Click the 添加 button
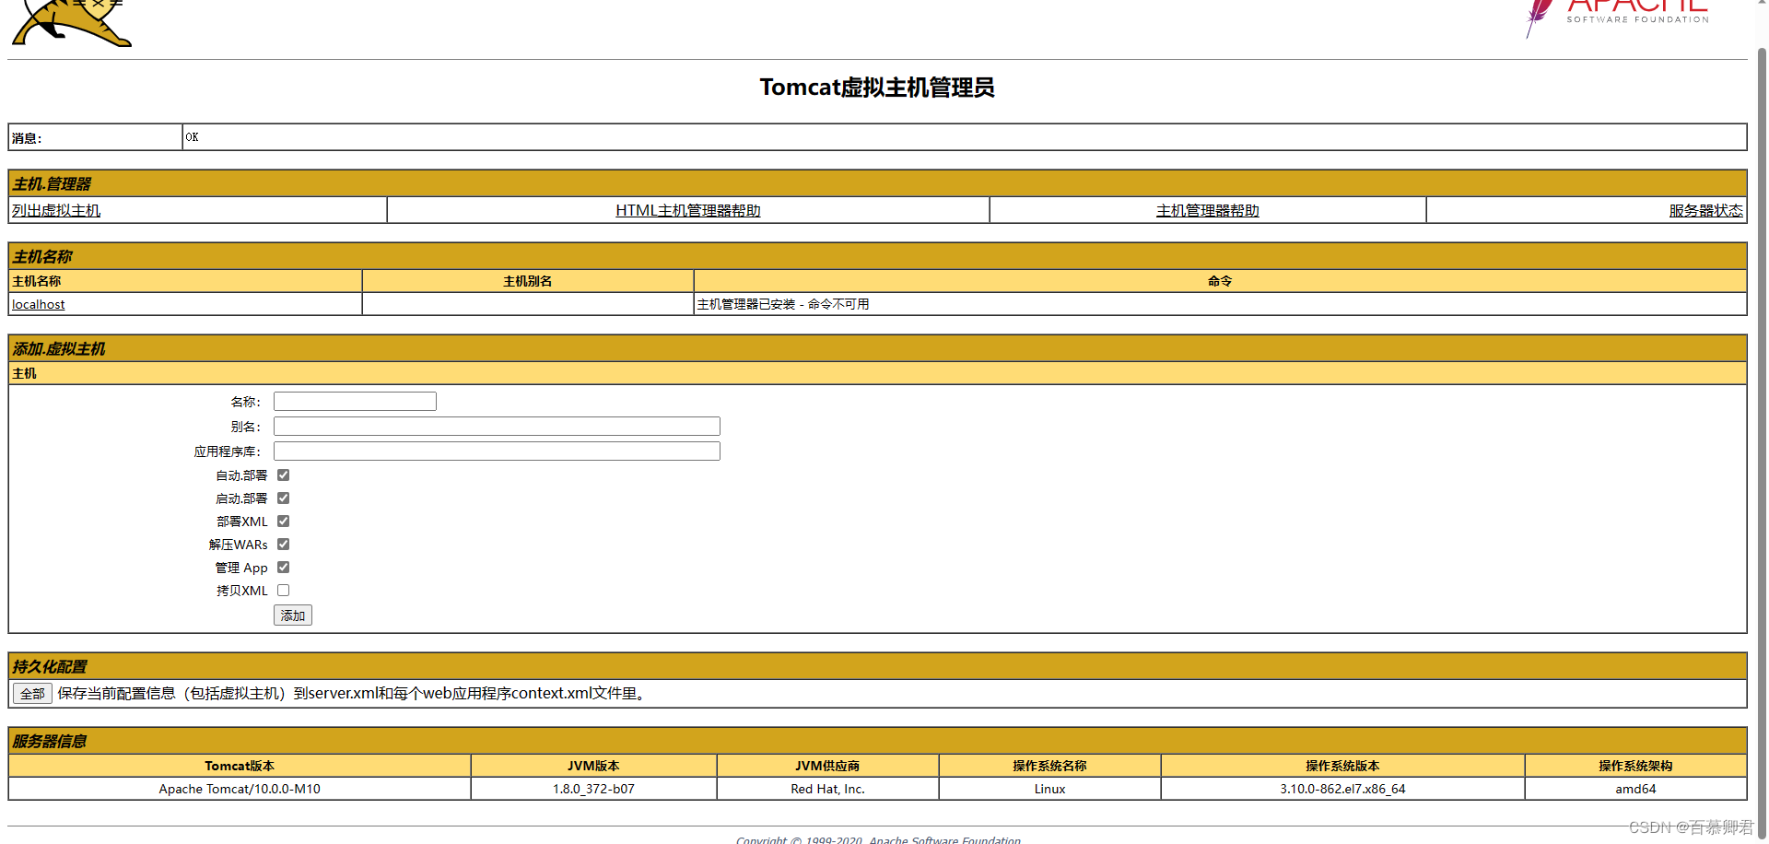The height and width of the screenshot is (844, 1769). 293,615
